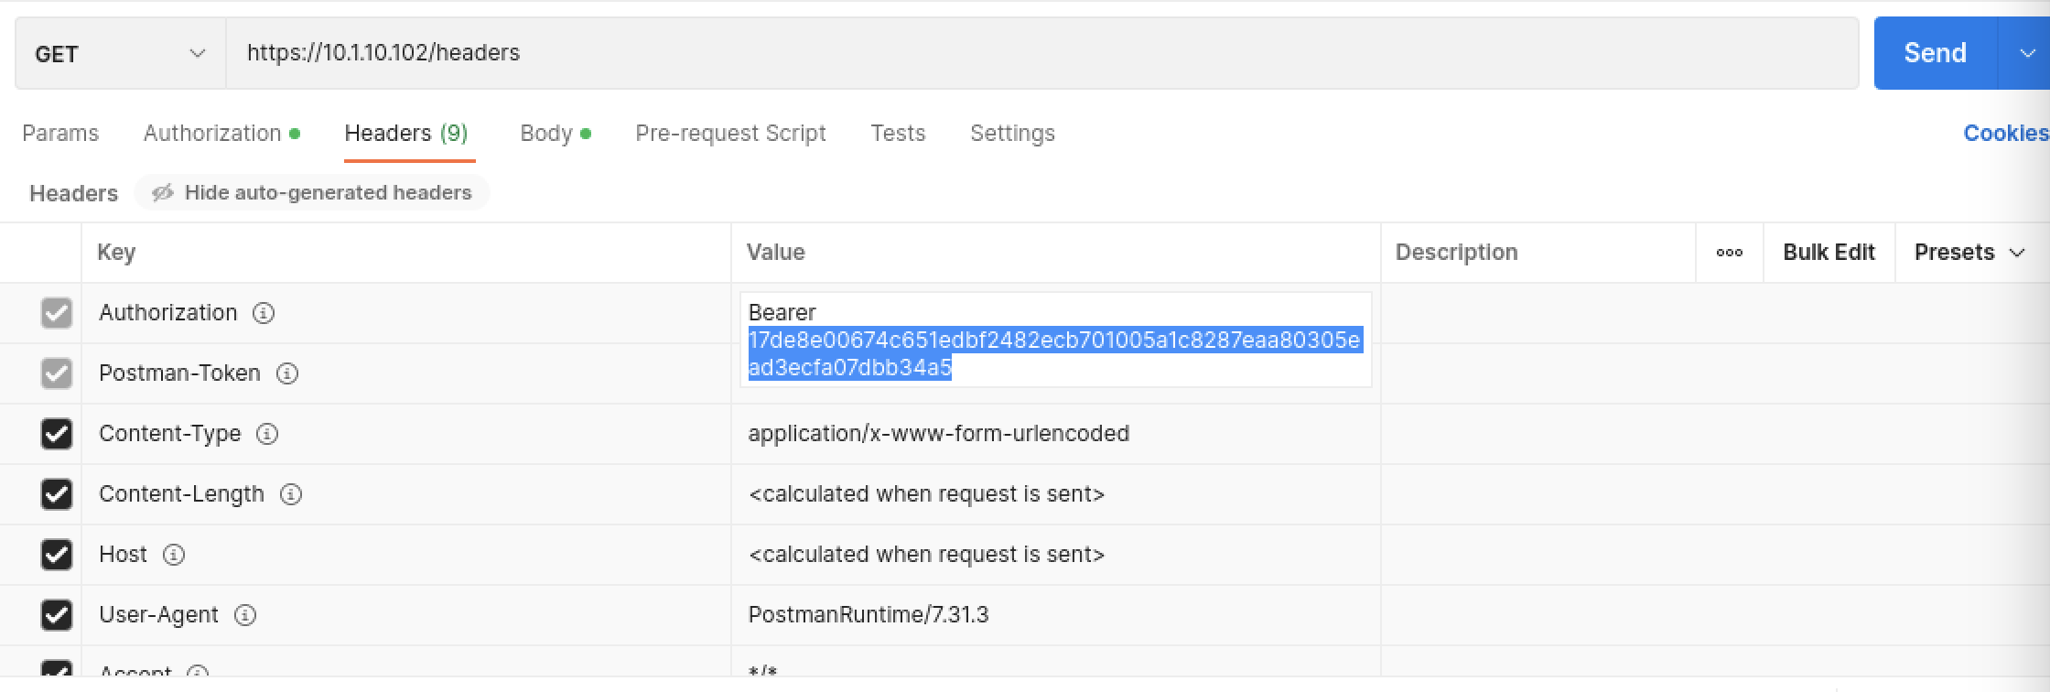
Task: Show info for Content-Length header
Action: pyautogui.click(x=291, y=494)
